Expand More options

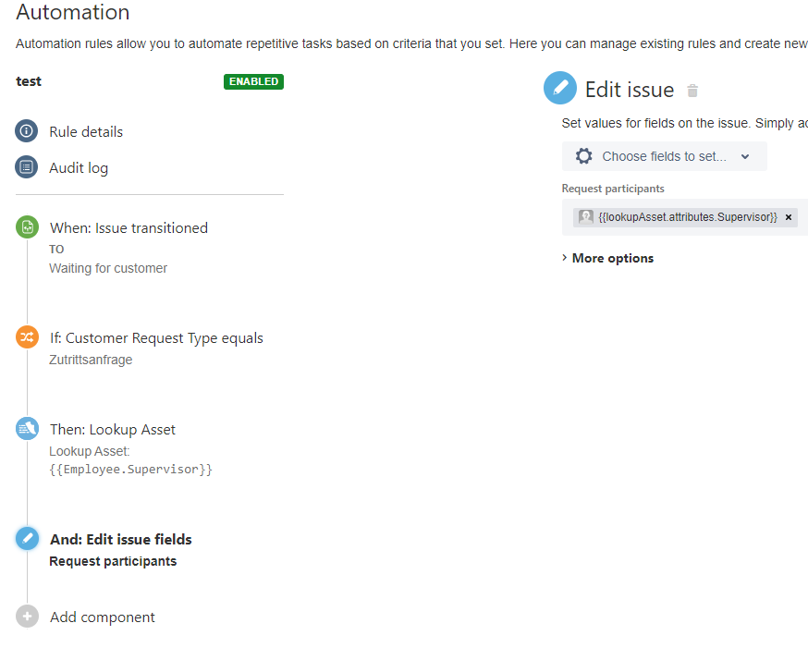607,258
